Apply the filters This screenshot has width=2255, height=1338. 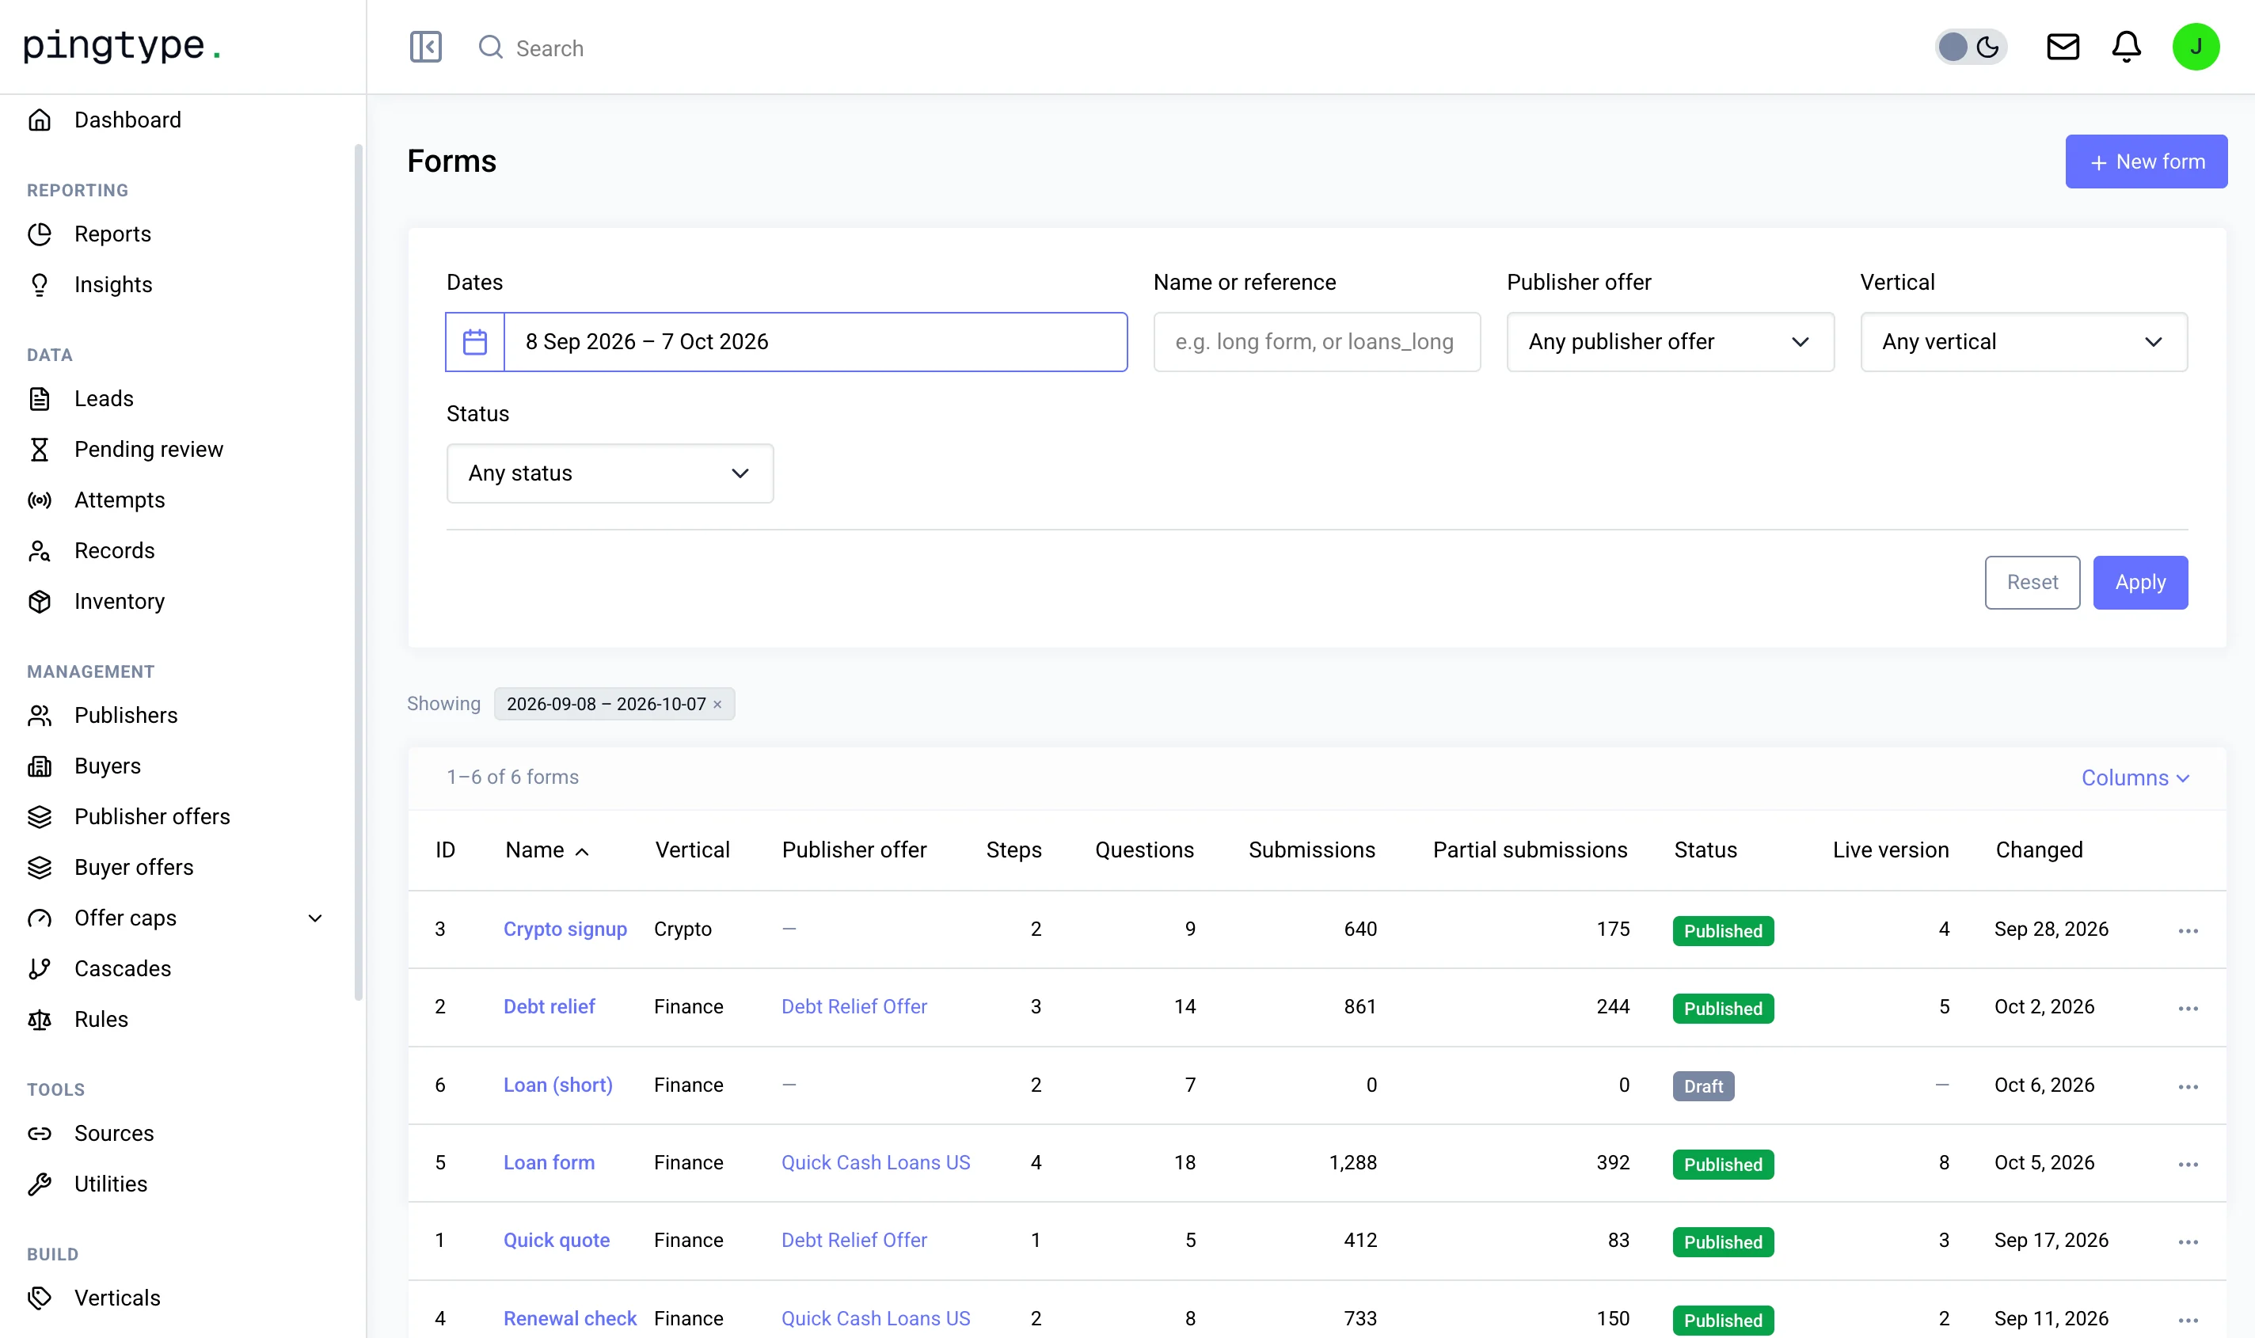pyautogui.click(x=2139, y=583)
